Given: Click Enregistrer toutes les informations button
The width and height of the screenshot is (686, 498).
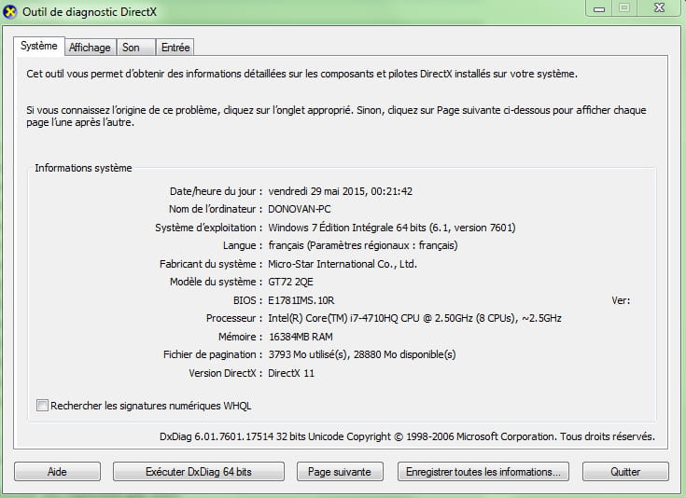Looking at the screenshot, I should coord(483,472).
